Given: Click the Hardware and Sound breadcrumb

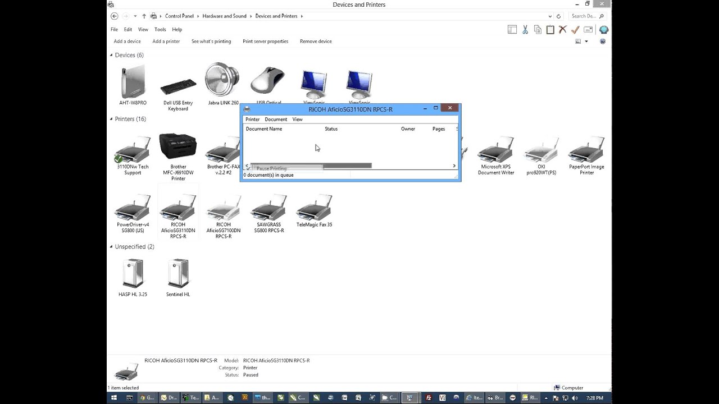Looking at the screenshot, I should coord(224,16).
